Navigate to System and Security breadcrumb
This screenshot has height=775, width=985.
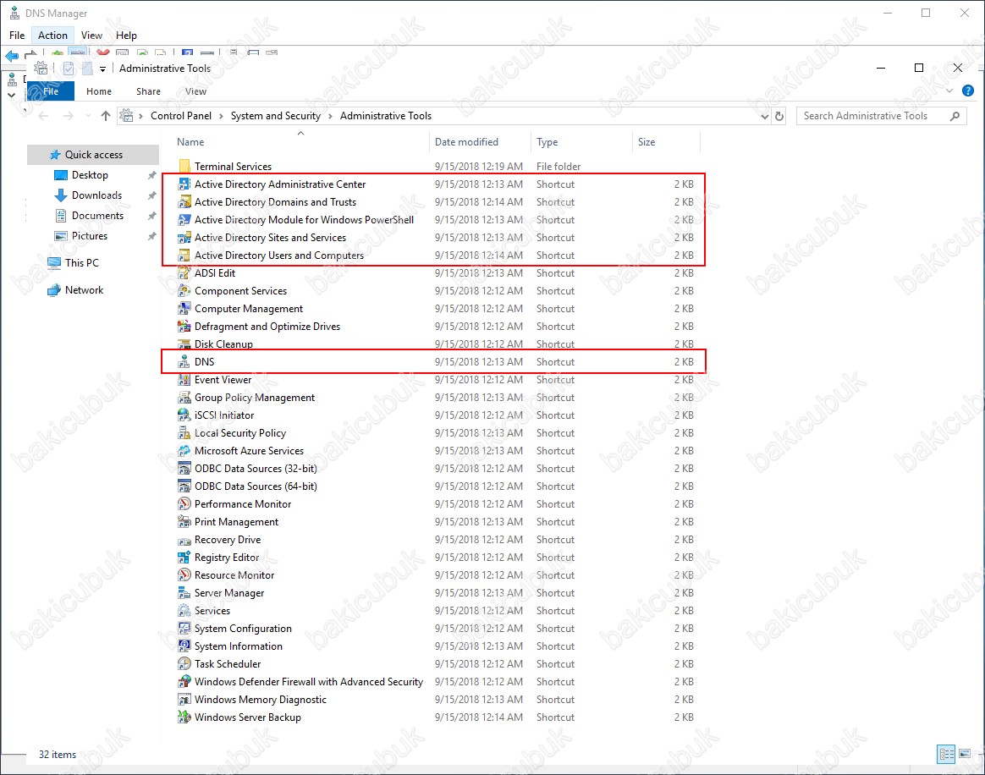tap(276, 116)
